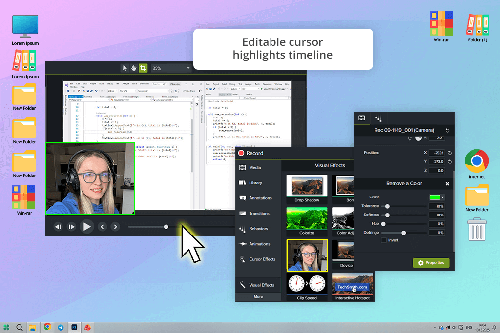
Task: Click the green Properties button
Action: (x=431, y=263)
